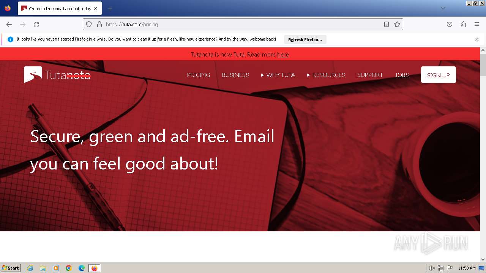The height and width of the screenshot is (273, 486).
Task: Select Firefox taskbar button
Action: pyautogui.click(x=94, y=268)
